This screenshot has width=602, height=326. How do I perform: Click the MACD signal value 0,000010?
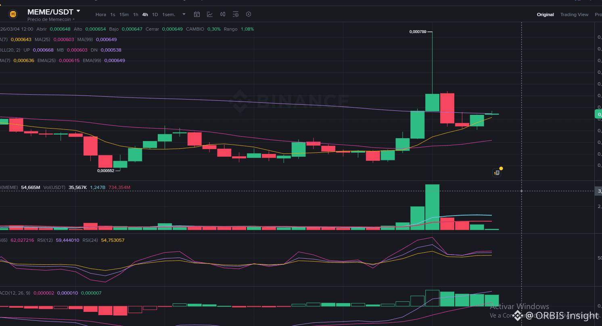tap(68, 293)
